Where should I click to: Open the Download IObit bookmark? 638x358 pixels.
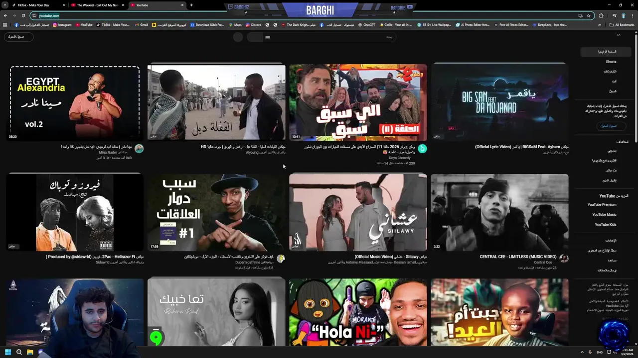pyautogui.click(x=207, y=24)
